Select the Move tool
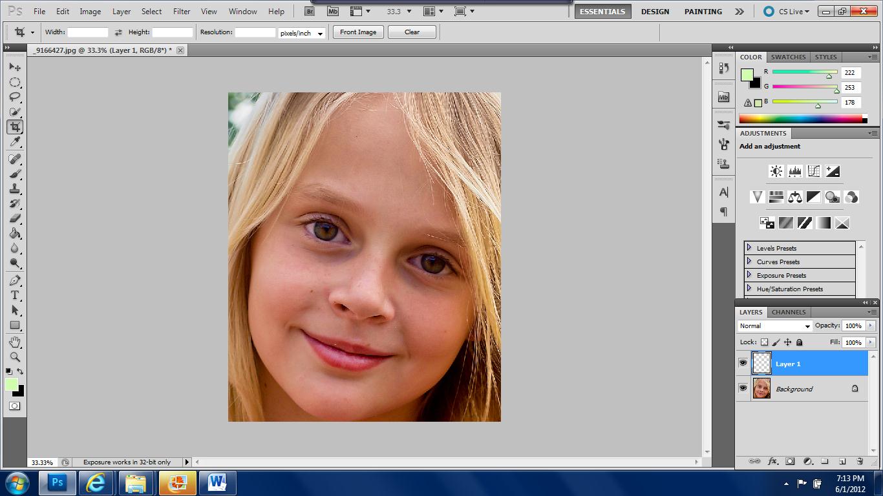Screen dimensions: 883x496 (15, 67)
